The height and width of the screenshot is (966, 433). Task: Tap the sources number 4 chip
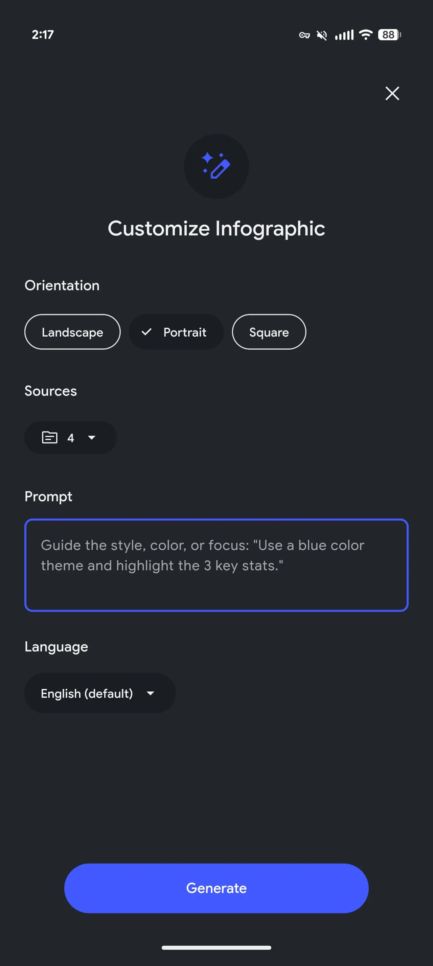[x=70, y=438]
